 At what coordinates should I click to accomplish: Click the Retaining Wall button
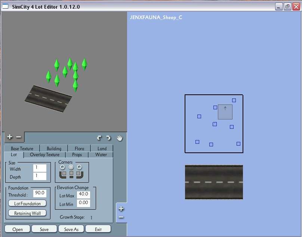[27, 213]
